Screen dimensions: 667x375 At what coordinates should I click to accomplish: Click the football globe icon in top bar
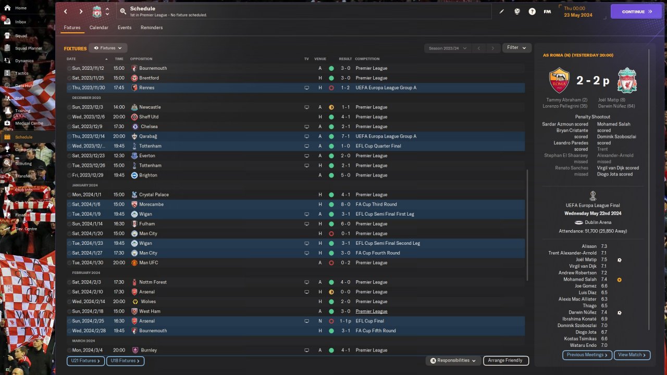tap(517, 11)
